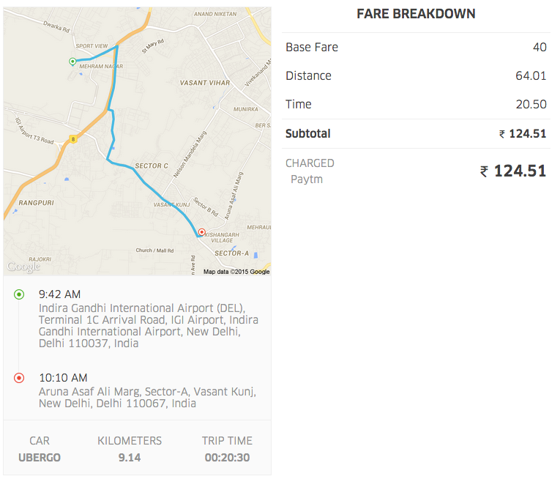Click the green pickup icon beside 9:42 AM

[x=19, y=294]
